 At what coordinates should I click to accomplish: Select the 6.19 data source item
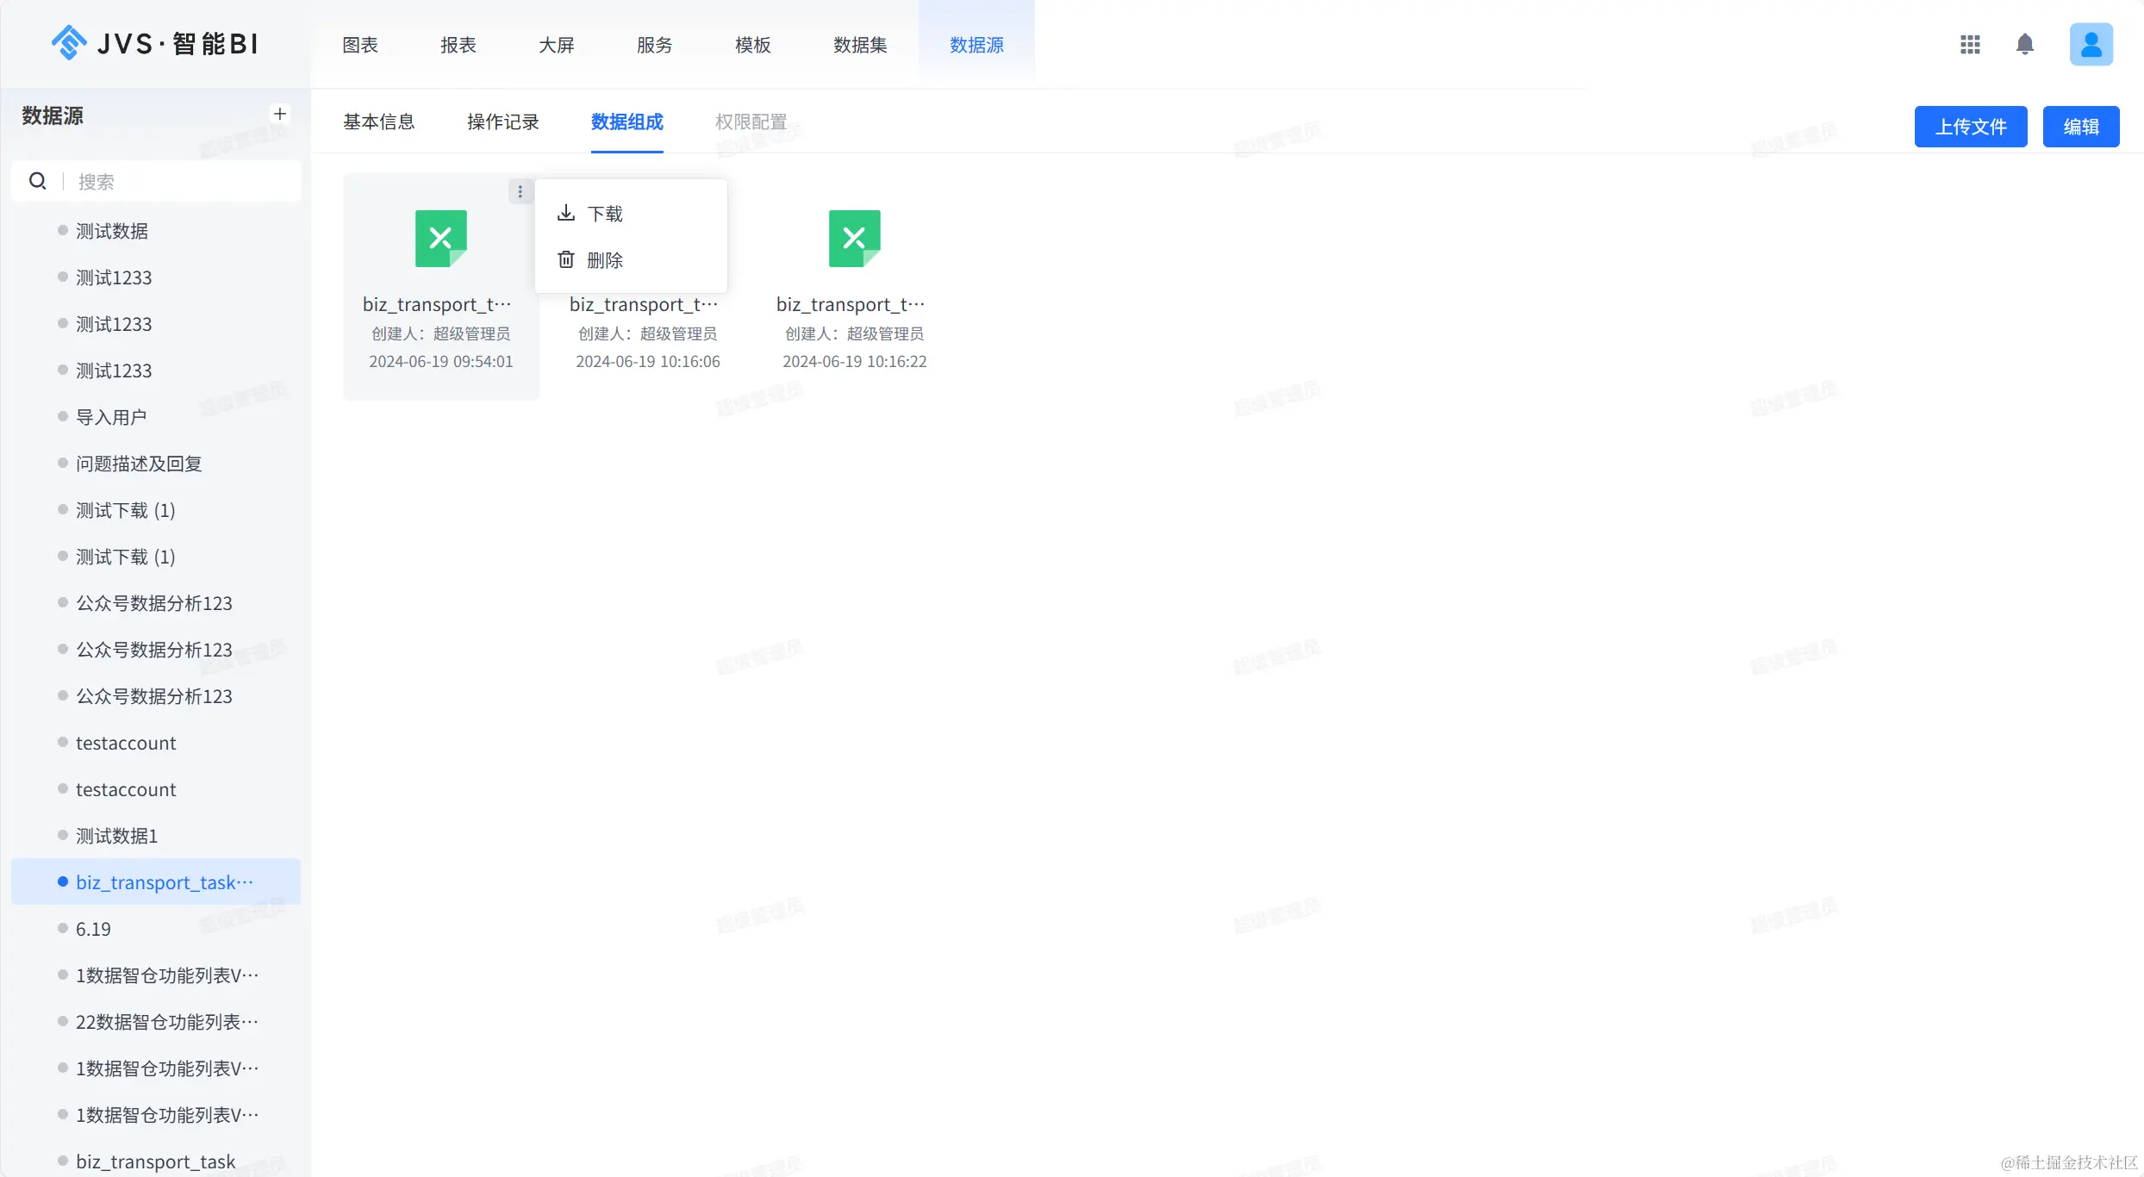pyautogui.click(x=93, y=929)
